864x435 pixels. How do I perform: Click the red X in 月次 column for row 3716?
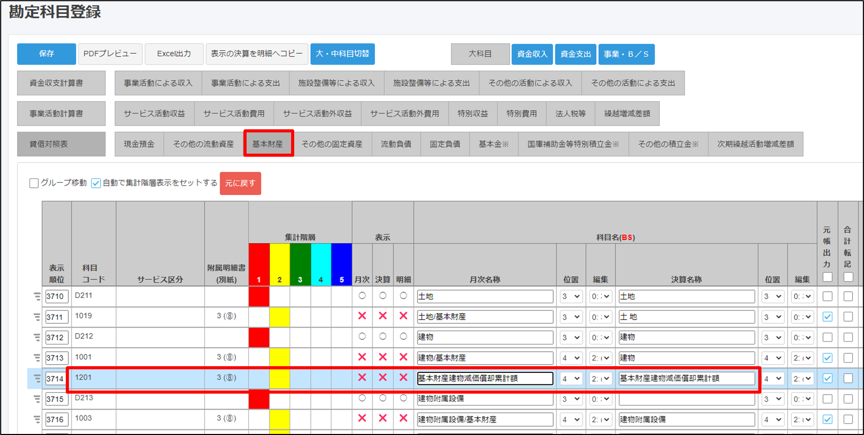click(x=362, y=418)
